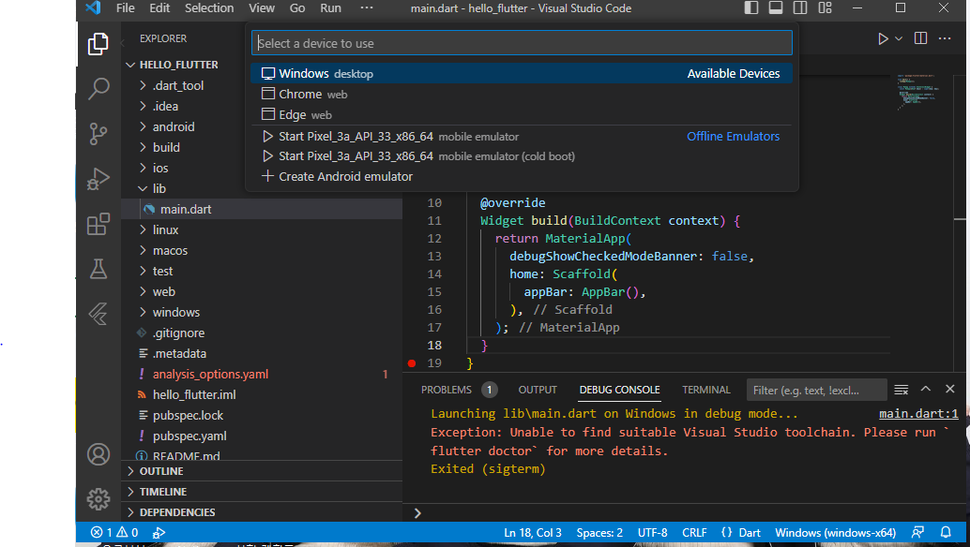Select Chrome web device
The image size is (970, 547).
point(522,94)
